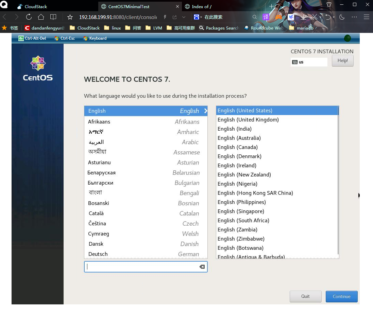Open the dandanfengyun bookmark
Screen dimensions: 373x320
[x=44, y=28]
